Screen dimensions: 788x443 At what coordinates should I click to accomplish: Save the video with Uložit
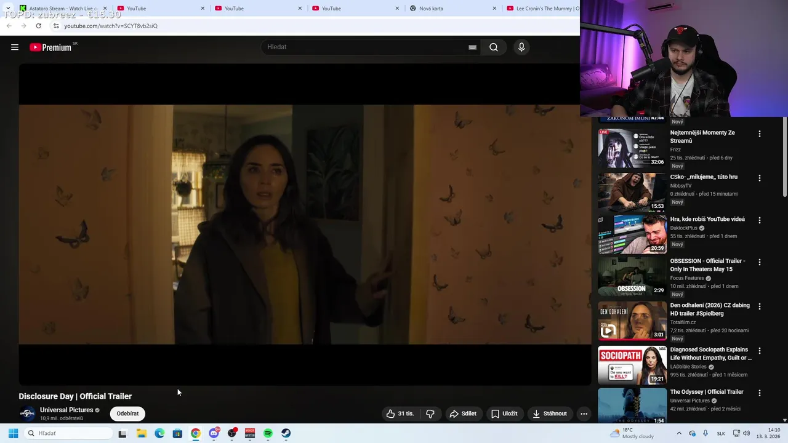click(504, 413)
